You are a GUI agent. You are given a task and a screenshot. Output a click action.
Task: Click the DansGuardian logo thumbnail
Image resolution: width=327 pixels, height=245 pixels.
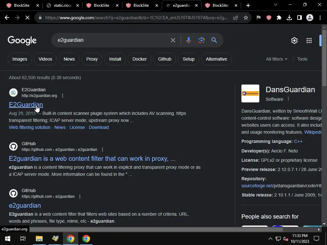click(250, 93)
